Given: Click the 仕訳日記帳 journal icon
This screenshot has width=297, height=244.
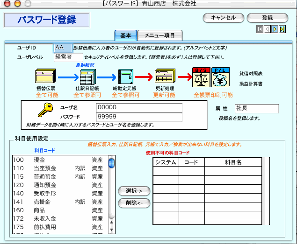Looking at the screenshot, I should click(x=87, y=77).
